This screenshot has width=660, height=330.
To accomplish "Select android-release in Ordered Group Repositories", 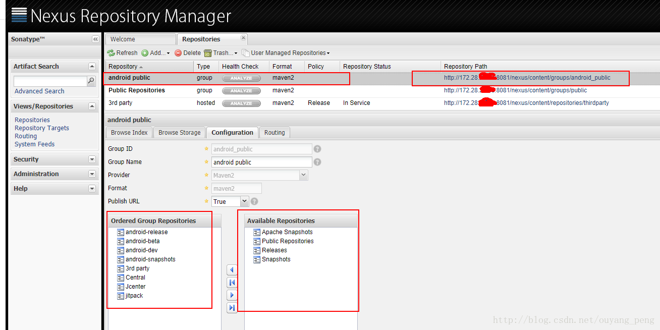I will point(146,232).
